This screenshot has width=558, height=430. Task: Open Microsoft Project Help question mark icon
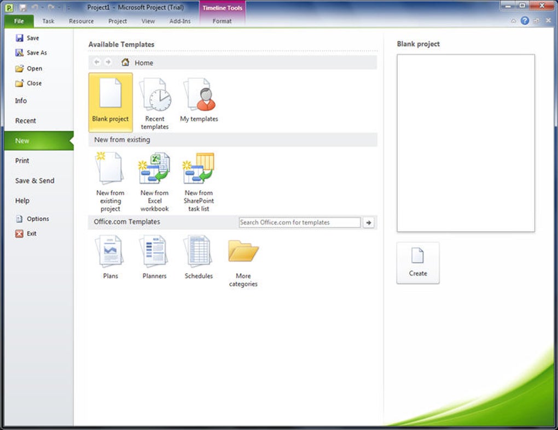tap(525, 21)
